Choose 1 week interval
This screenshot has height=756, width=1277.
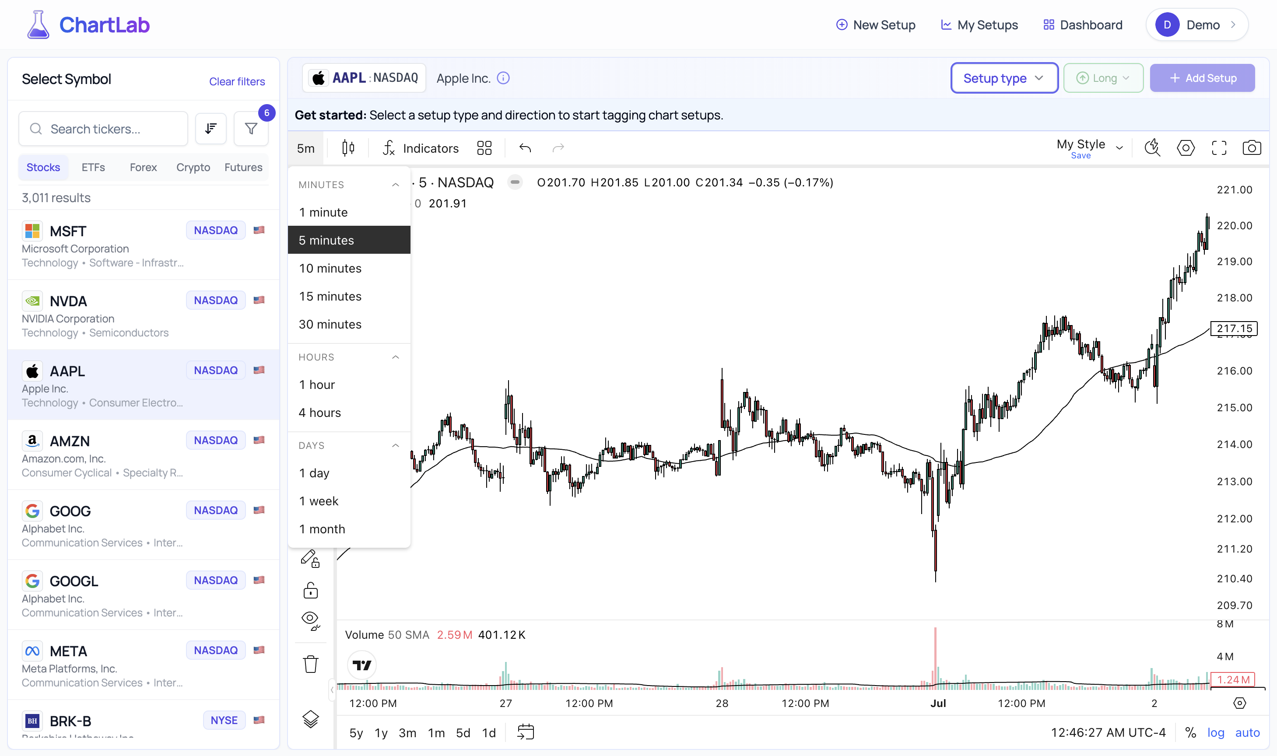point(349,501)
